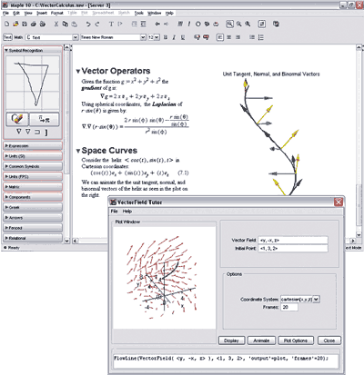Viewport: 364px width, 375px height.
Task: Open the Insert menu
Action: click(42, 13)
